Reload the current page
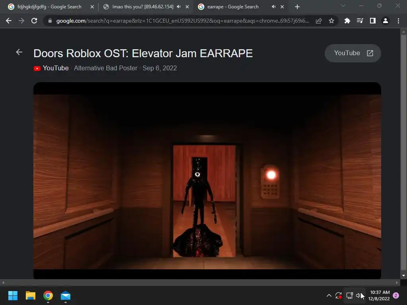 [34, 21]
